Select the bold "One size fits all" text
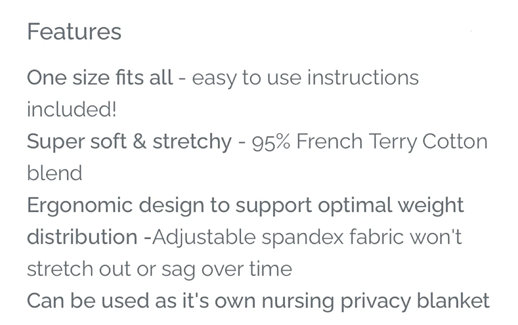 (x=100, y=78)
